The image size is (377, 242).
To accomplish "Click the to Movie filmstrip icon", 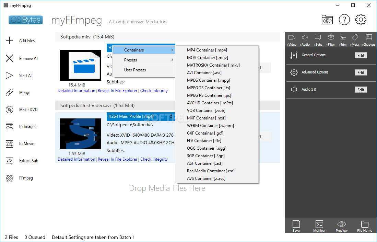I will (x=9, y=144).
